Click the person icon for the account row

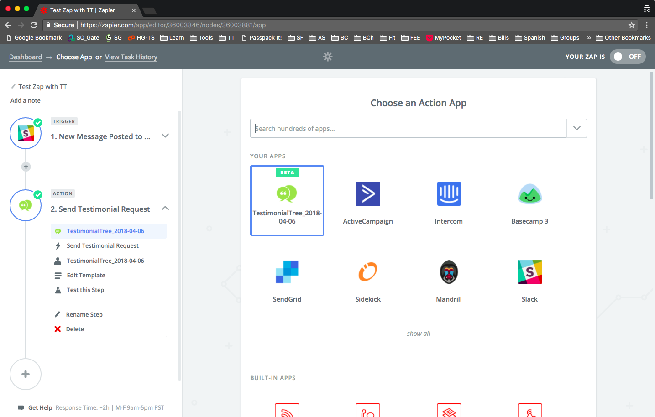tap(58, 261)
